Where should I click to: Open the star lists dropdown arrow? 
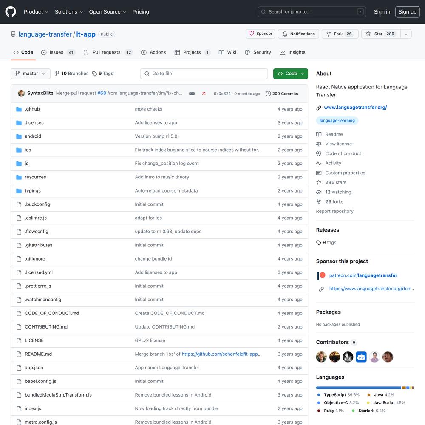[406, 34]
